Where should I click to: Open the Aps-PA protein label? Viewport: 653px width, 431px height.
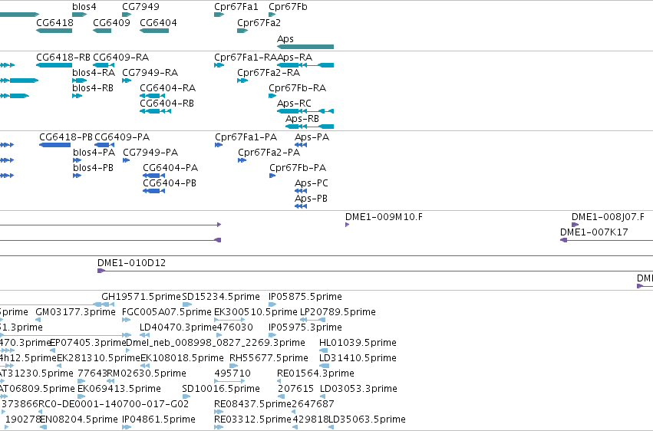[x=312, y=137]
